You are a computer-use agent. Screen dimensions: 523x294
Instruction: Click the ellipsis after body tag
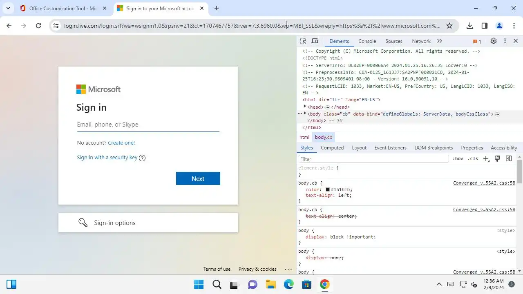point(497,114)
